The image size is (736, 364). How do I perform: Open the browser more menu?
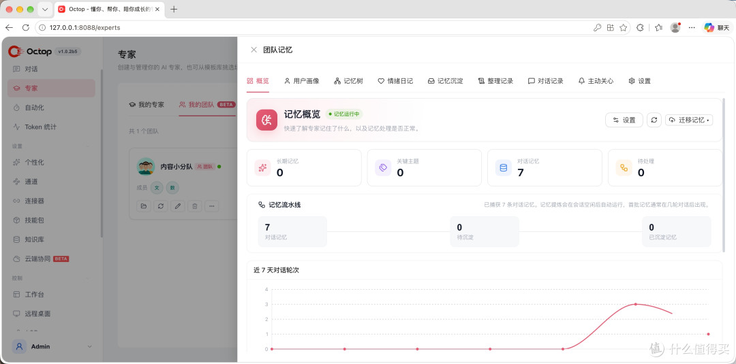point(692,28)
